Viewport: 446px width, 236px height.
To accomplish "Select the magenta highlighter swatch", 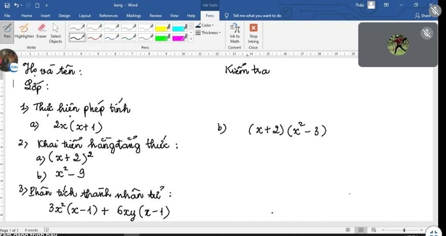I will tap(180, 37).
